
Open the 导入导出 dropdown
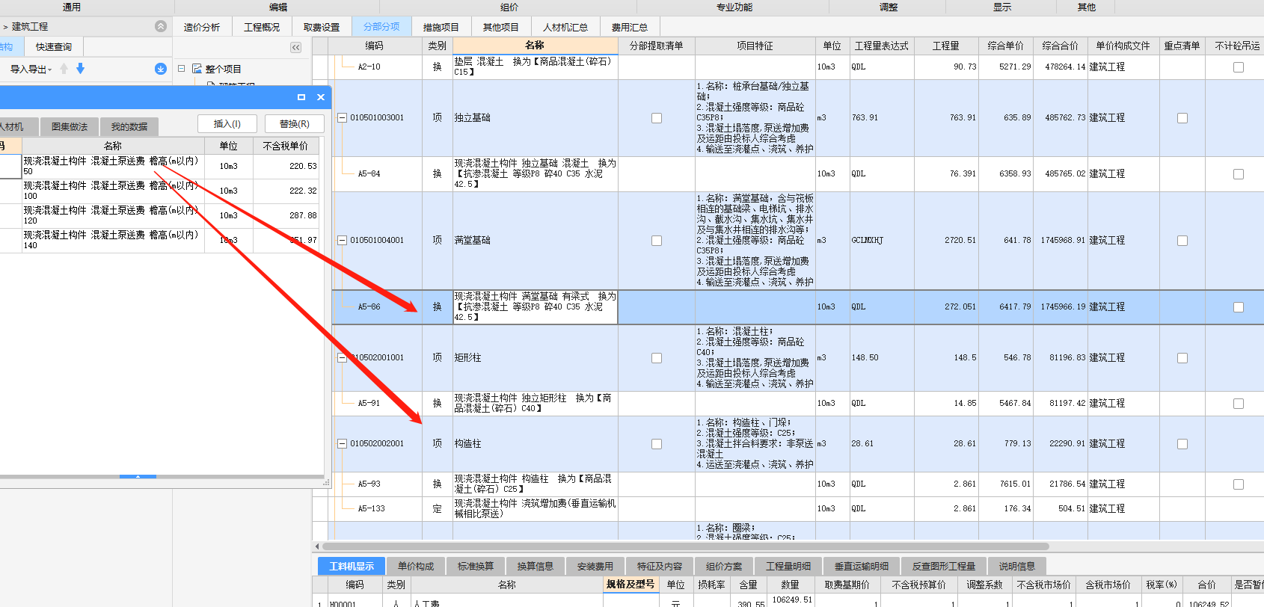(x=31, y=69)
